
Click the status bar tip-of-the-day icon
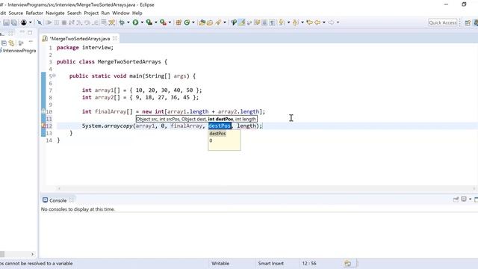coord(347,263)
